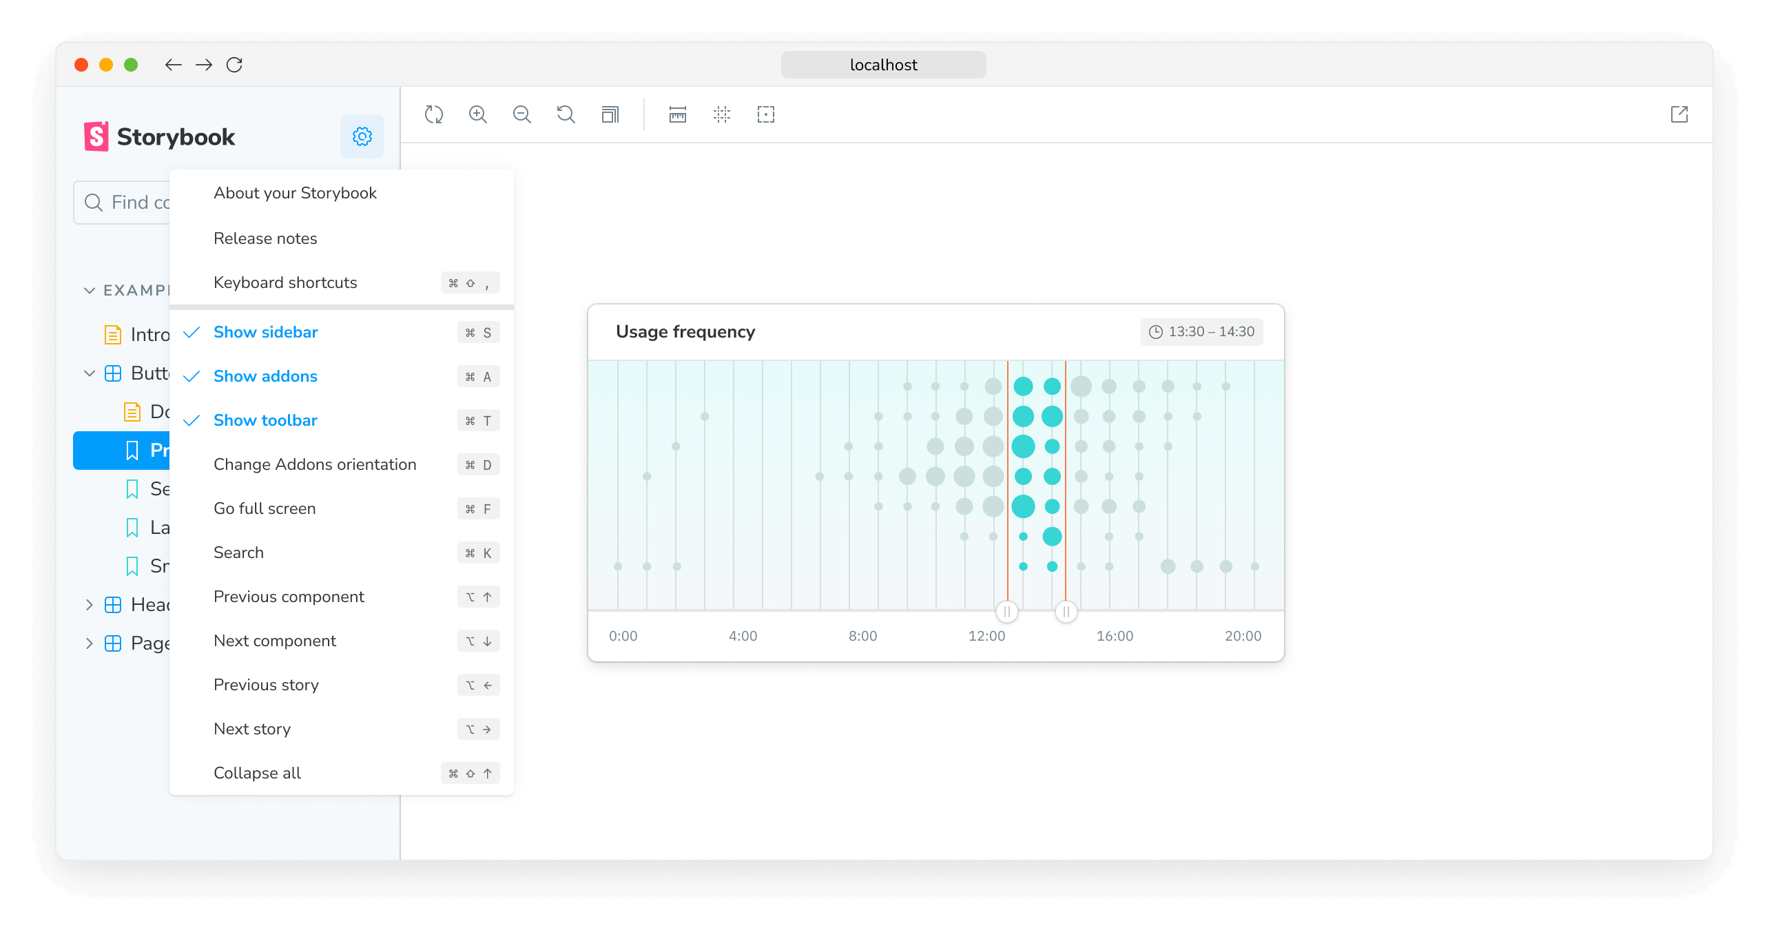Toggle the outline dashed-square icon
1769x930 pixels.
point(766,114)
